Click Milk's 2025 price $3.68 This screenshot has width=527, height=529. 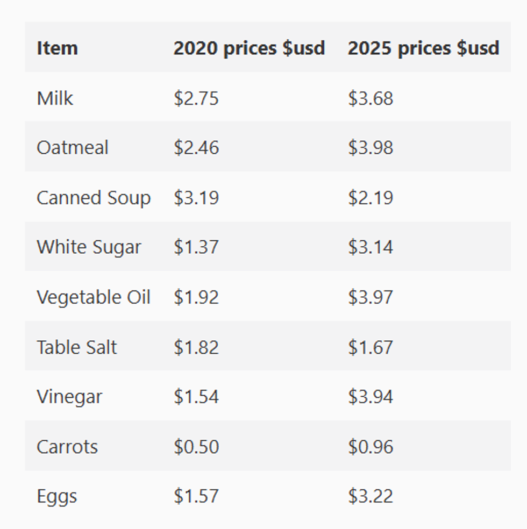click(x=371, y=98)
